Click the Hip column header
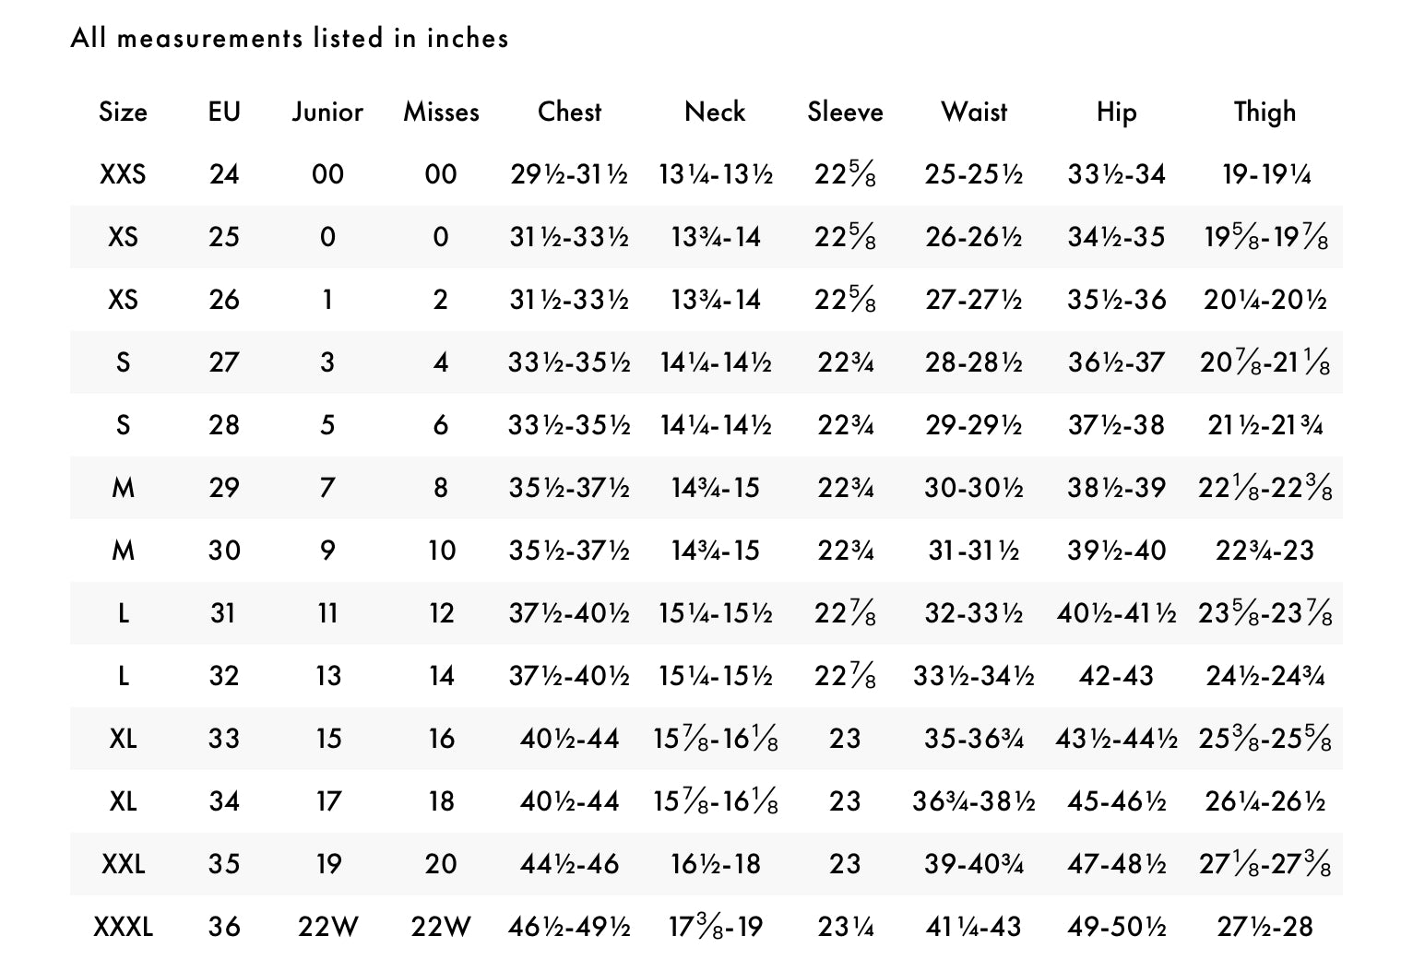Image resolution: width=1413 pixels, height=960 pixels. click(1116, 112)
